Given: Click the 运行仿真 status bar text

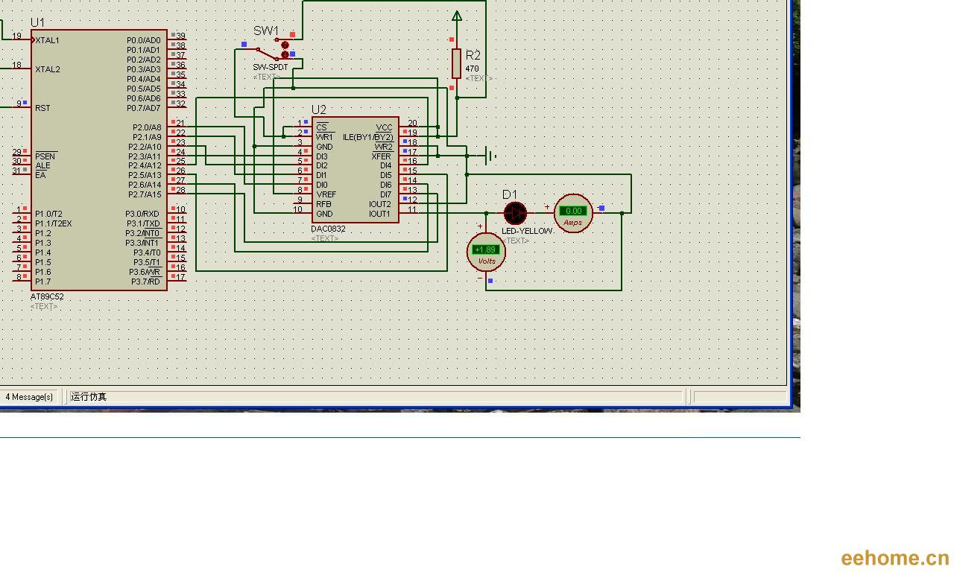Looking at the screenshot, I should [x=89, y=397].
